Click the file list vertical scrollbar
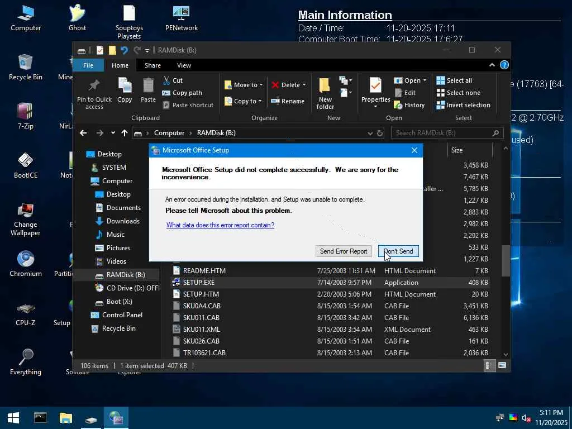 [x=506, y=261]
